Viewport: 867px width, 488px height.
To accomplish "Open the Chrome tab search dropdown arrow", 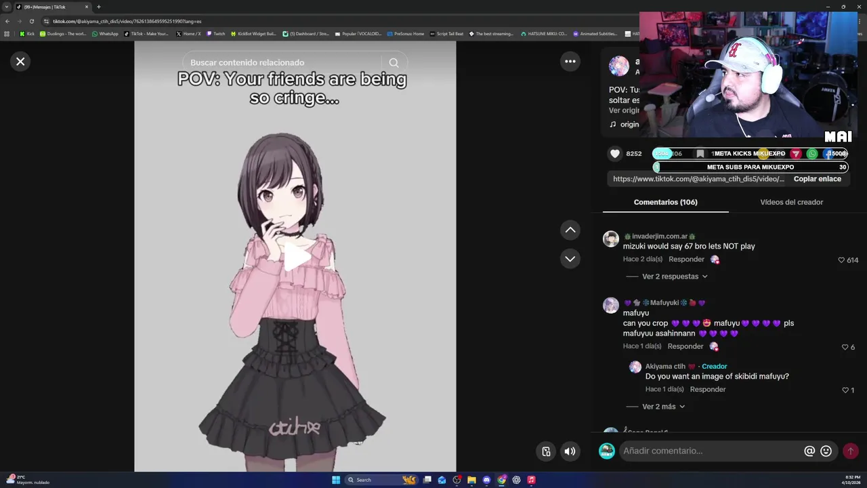I will point(7,7).
